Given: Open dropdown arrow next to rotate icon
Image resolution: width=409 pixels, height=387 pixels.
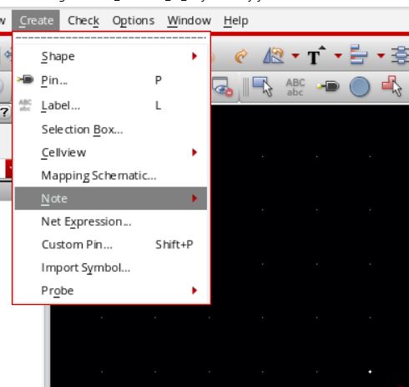Looking at the screenshot, I should pos(295,56).
